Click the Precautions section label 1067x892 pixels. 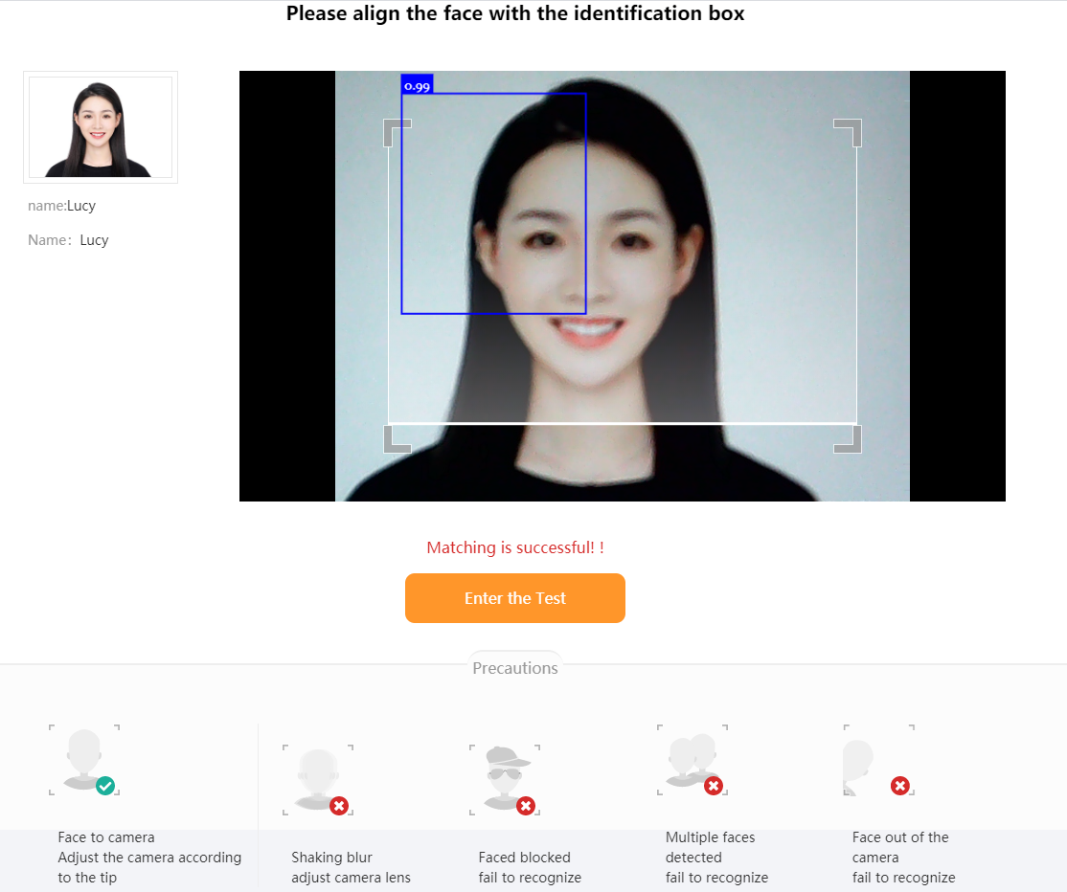tap(515, 668)
